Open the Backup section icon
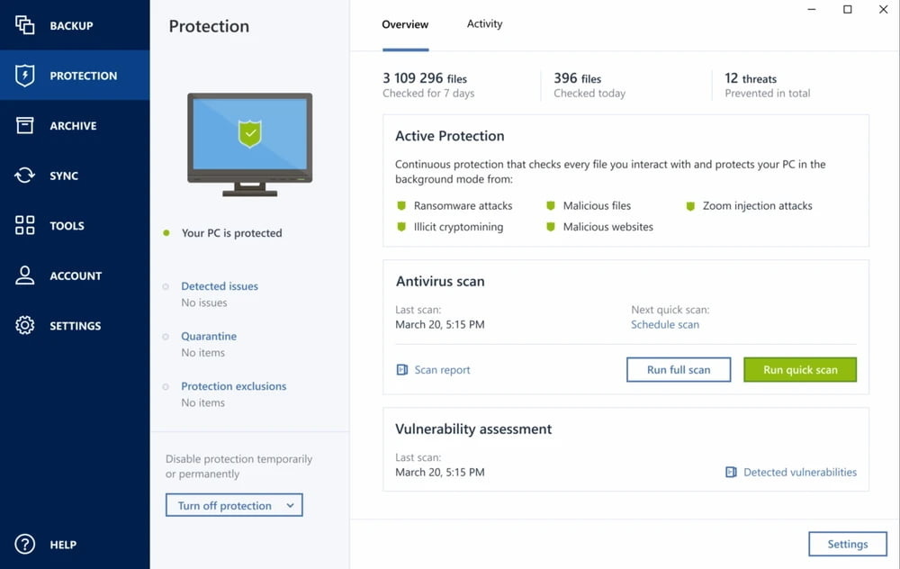This screenshot has height=569, width=900. click(x=25, y=24)
